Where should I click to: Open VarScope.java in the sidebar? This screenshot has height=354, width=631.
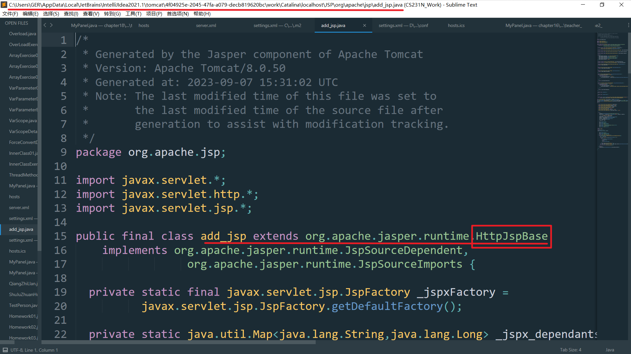click(23, 121)
